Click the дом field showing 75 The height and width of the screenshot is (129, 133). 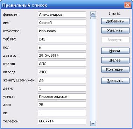coord(62,105)
